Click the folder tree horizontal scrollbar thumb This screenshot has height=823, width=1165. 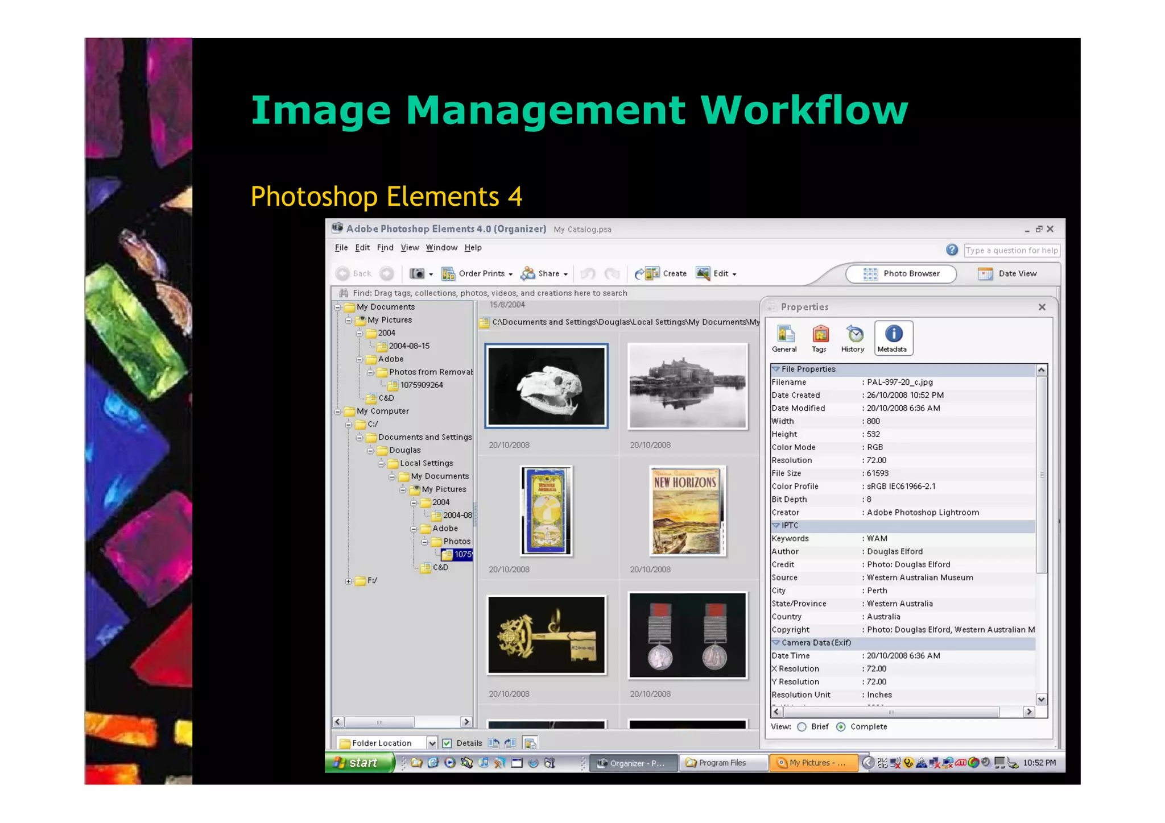[x=379, y=722]
